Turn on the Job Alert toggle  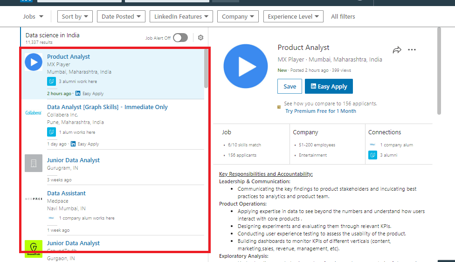click(x=180, y=38)
